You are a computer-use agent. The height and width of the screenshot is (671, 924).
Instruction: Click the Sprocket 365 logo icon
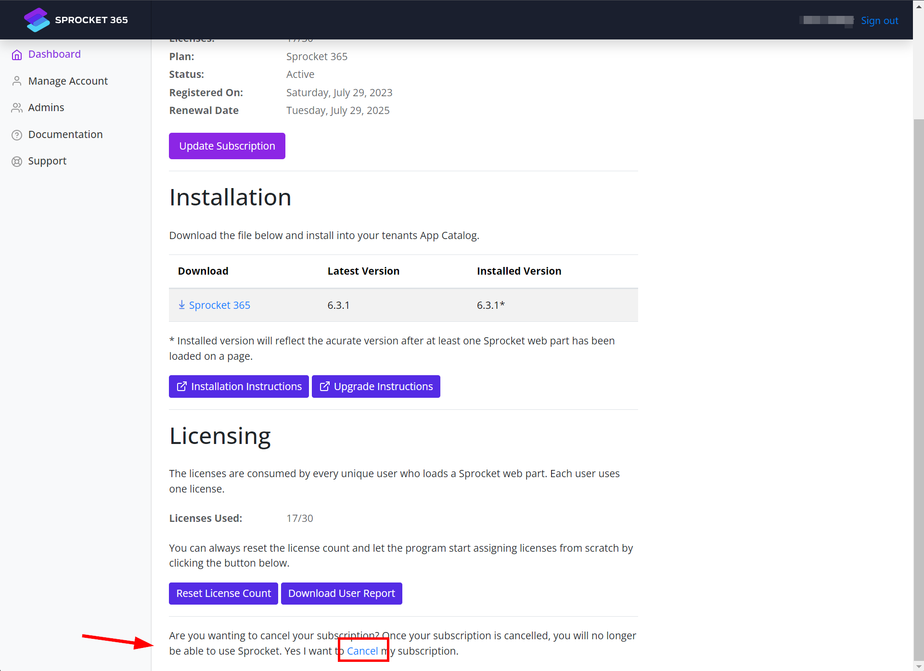tap(37, 20)
